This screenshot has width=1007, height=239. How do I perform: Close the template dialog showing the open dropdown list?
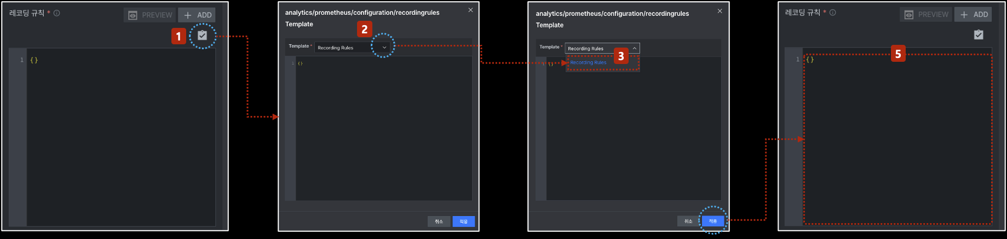tap(720, 11)
